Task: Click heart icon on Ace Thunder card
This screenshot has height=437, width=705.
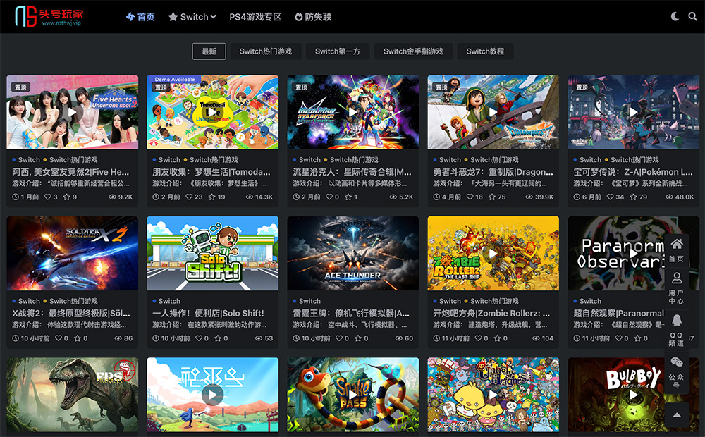Action: 339,338
